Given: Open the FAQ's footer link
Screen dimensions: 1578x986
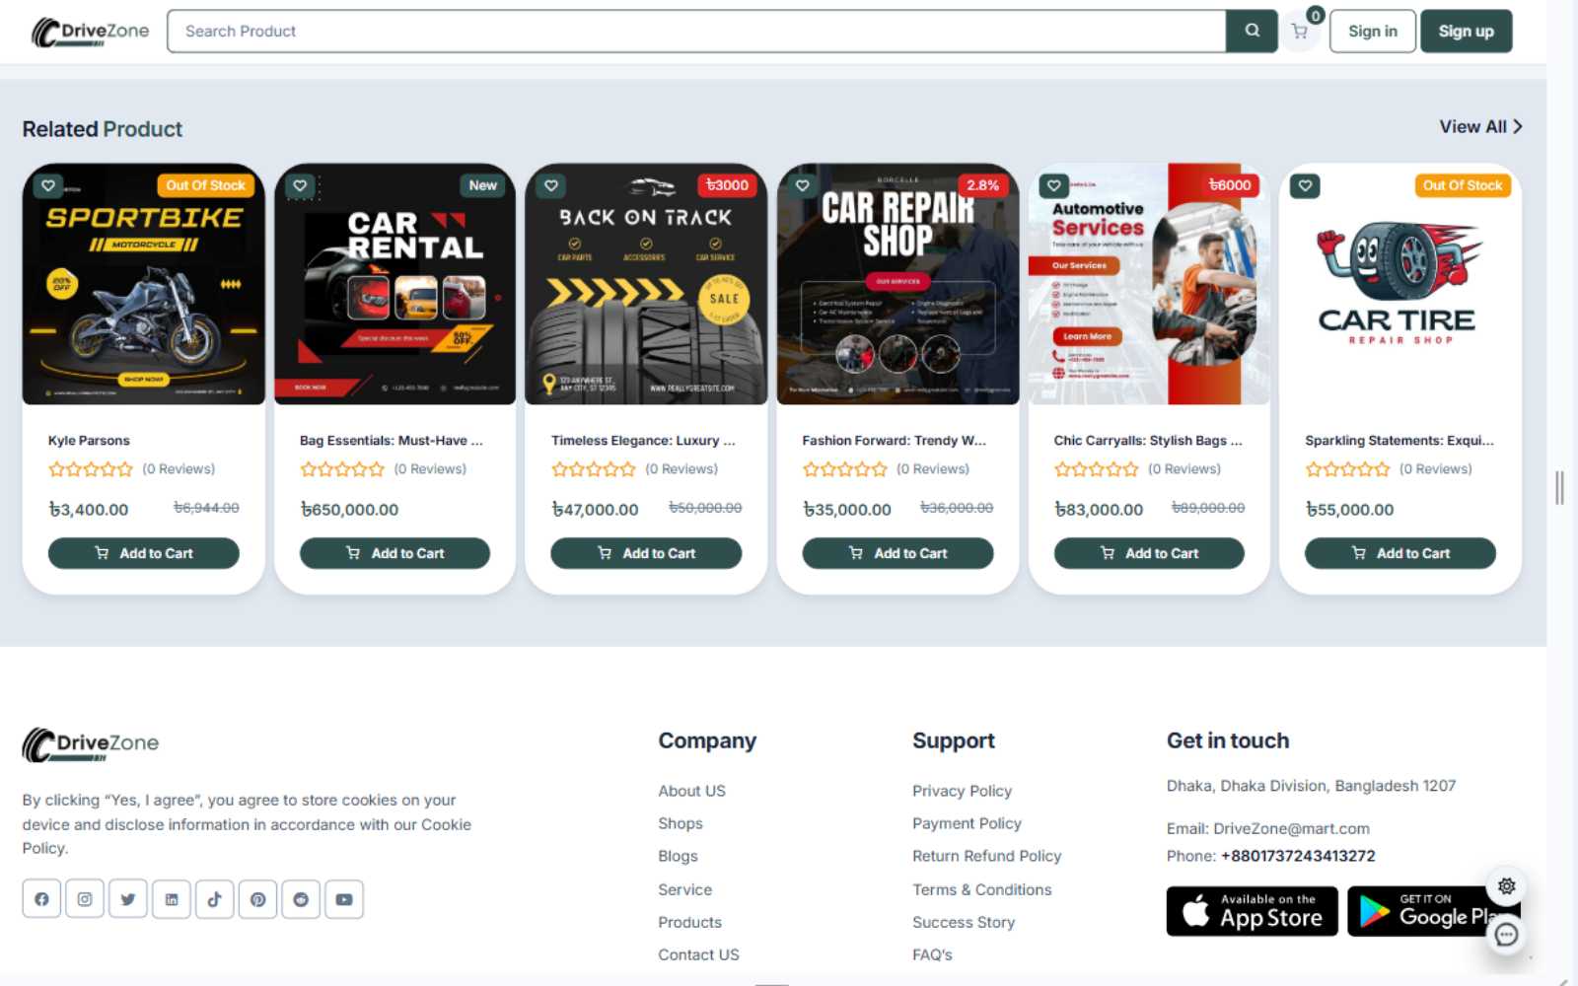Looking at the screenshot, I should click(x=932, y=954).
